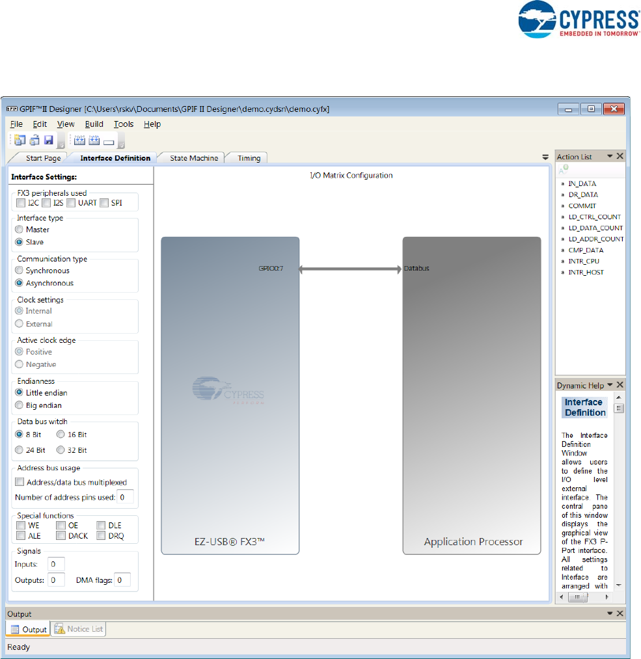Image resolution: width=641 pixels, height=659 pixels.
Task: Switch to the Output tab at bottom
Action: [29, 629]
